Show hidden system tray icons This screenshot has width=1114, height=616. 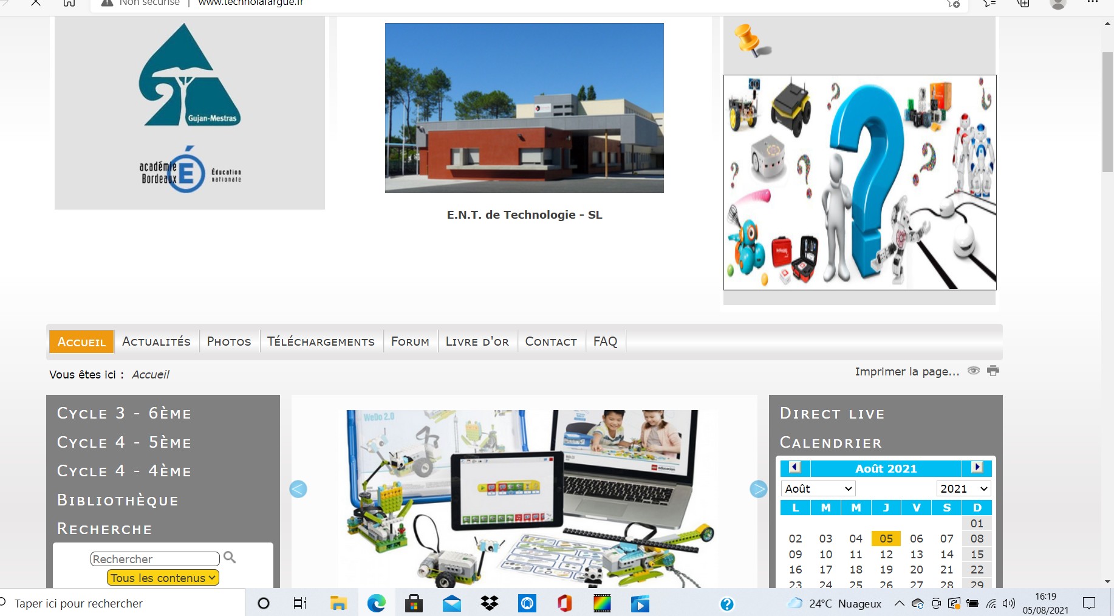tap(899, 603)
